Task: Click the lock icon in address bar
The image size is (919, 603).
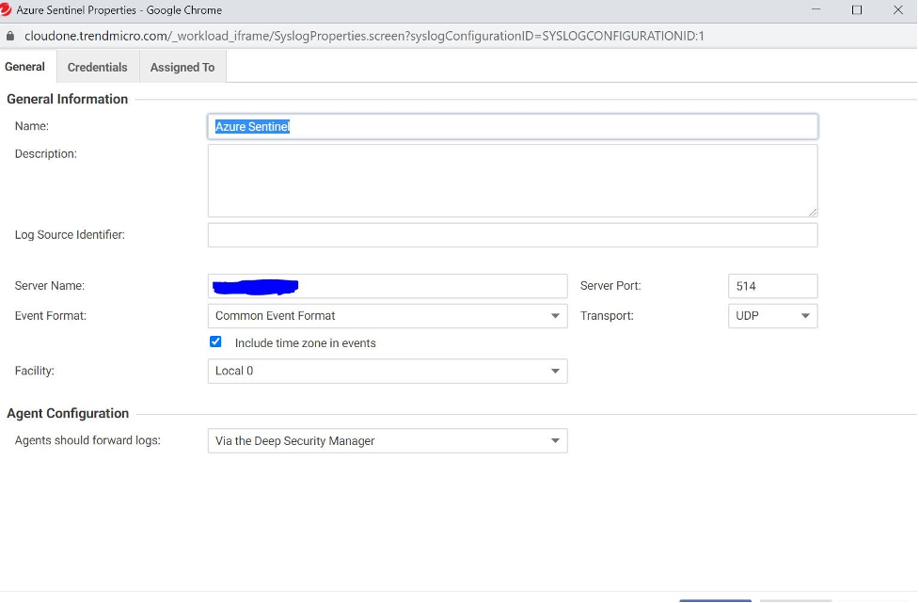Action: coord(10,37)
